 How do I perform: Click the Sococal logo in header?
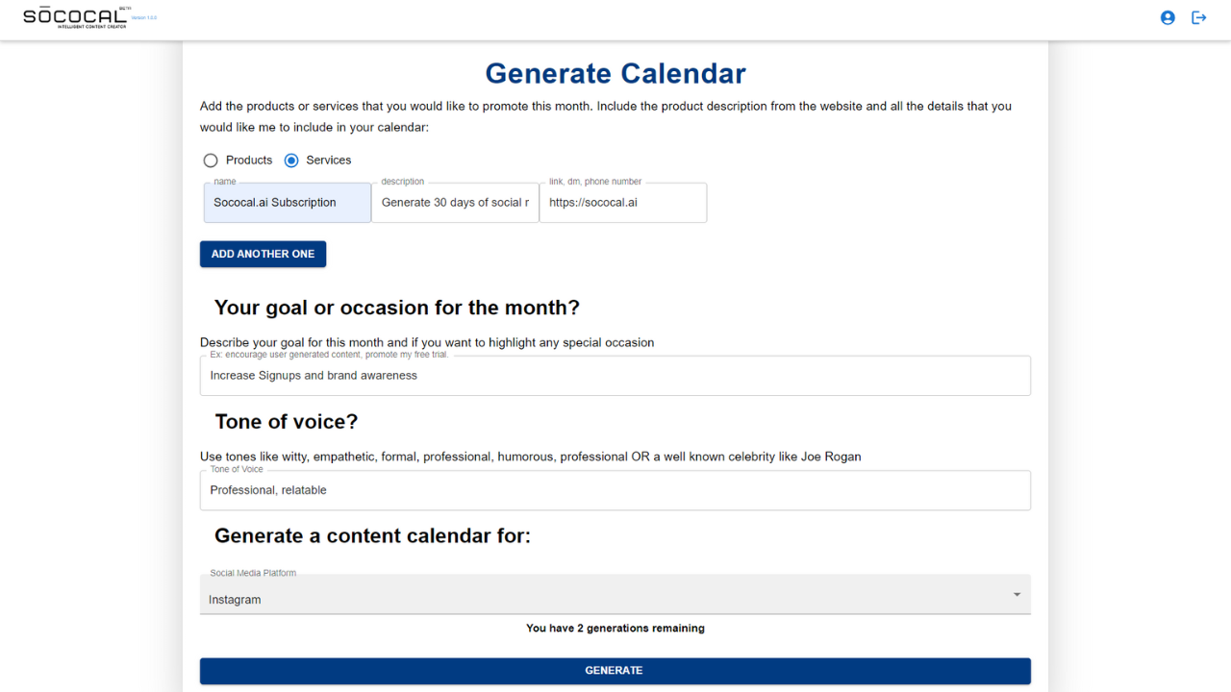coord(75,16)
